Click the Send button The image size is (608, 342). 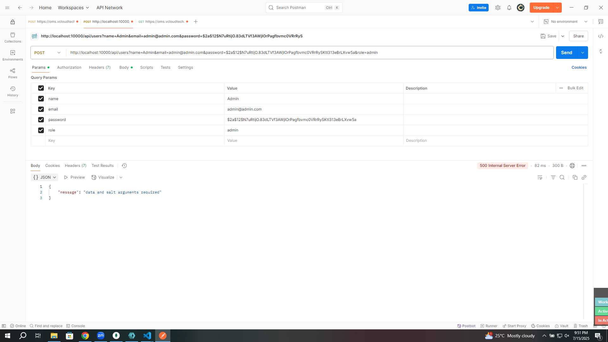pos(567,53)
